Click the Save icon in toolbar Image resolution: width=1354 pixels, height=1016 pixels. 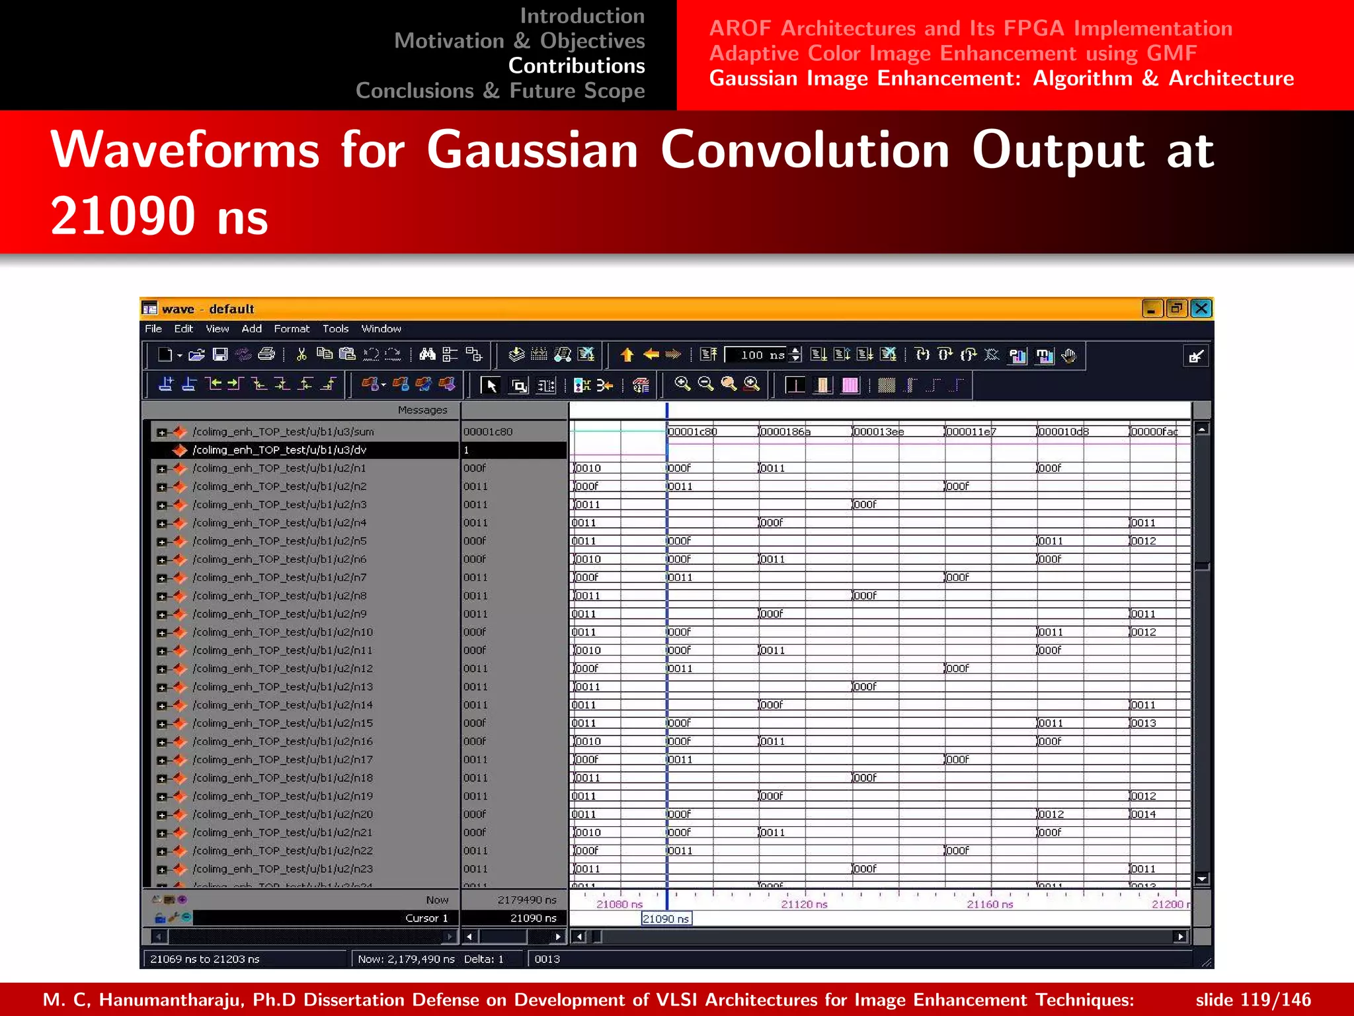tap(220, 355)
